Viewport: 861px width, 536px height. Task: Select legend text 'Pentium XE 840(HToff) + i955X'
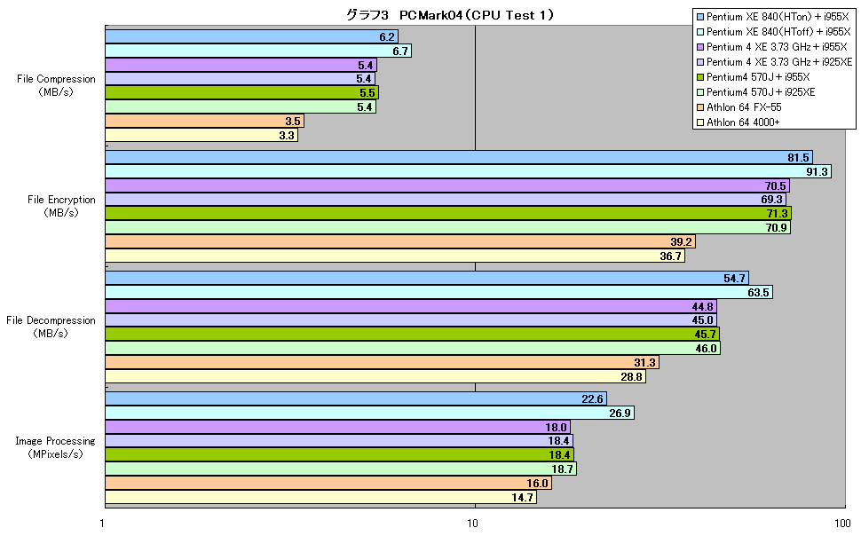[x=778, y=32]
